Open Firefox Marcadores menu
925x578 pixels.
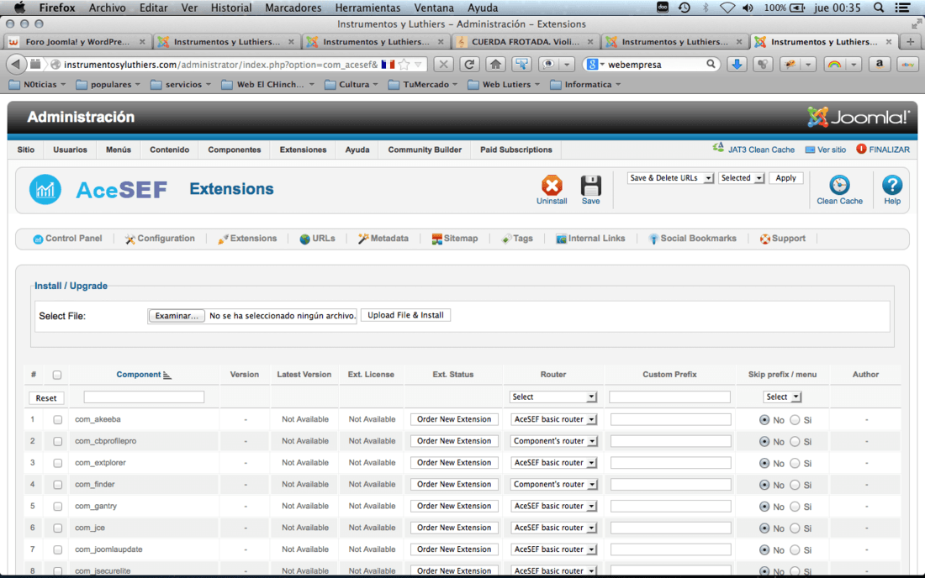pyautogui.click(x=293, y=8)
